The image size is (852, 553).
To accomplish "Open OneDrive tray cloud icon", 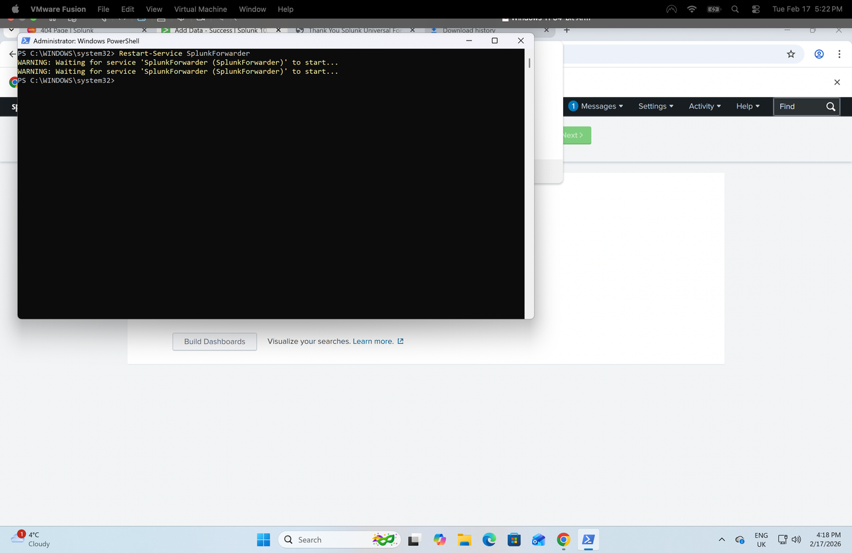I will 740,540.
